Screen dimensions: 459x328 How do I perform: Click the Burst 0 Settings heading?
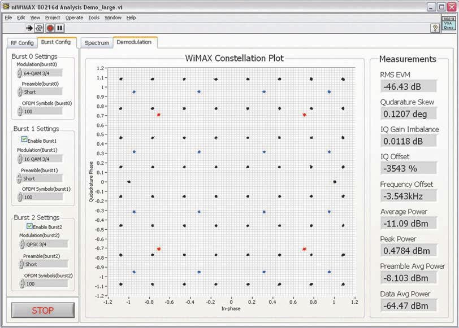34,56
